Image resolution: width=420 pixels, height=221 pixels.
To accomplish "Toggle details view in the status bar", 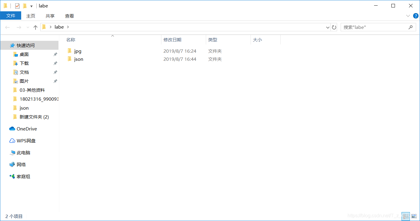I will point(406,216).
